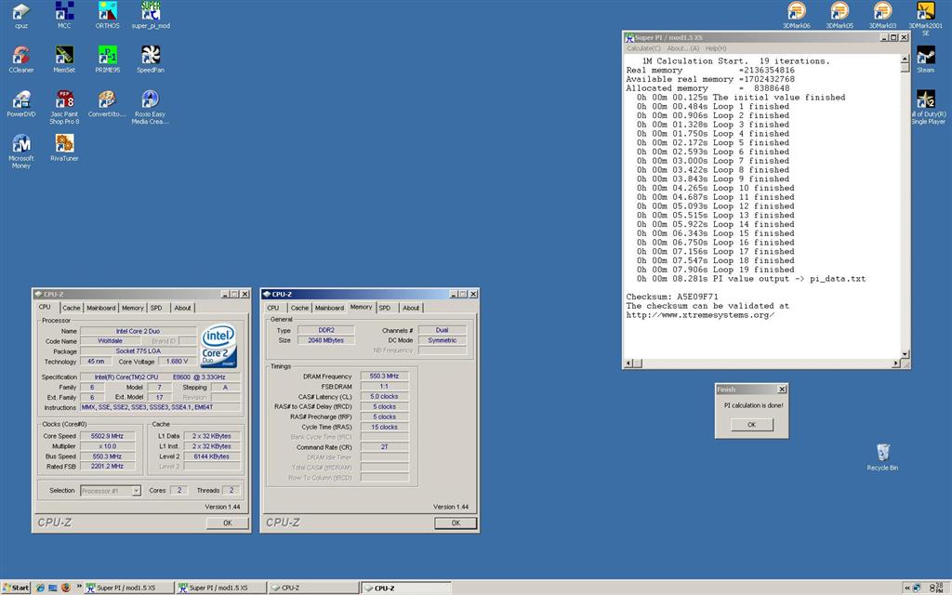Click the FSB:DRAM ratio value 1:1
Screen dimensions: 952x595
384,386
